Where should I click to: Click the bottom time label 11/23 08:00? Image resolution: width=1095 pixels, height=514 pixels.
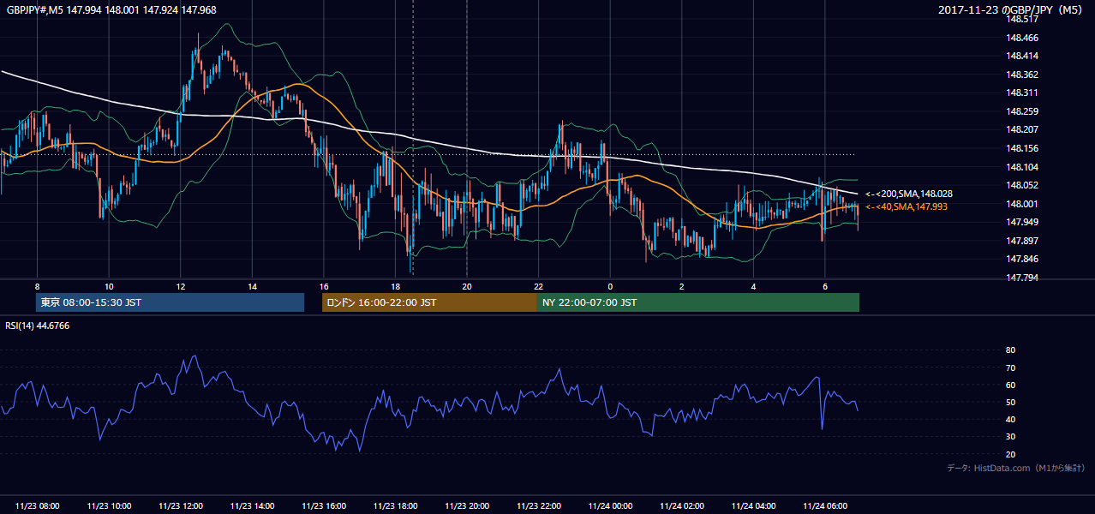(x=38, y=506)
